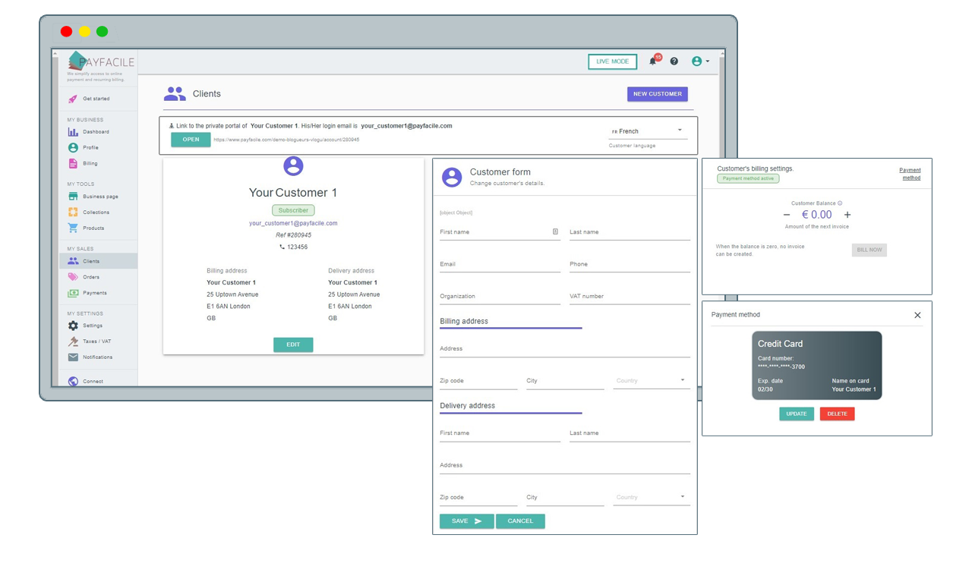Increase customer balance with plus sign
The height and width of the screenshot is (579, 972).
(x=847, y=215)
